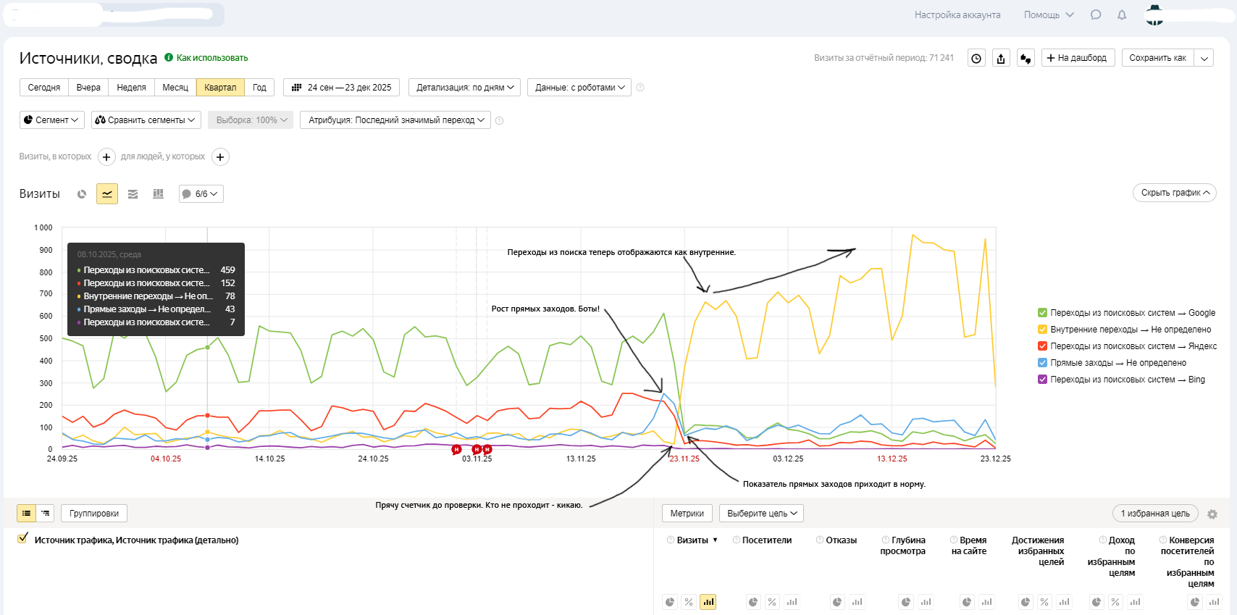Switch to column chart view

pos(158,194)
